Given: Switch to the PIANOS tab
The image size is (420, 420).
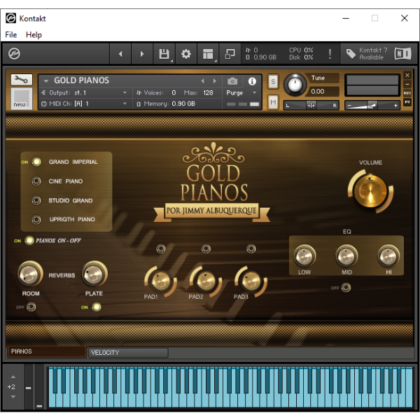Looking at the screenshot, I should (x=47, y=351).
